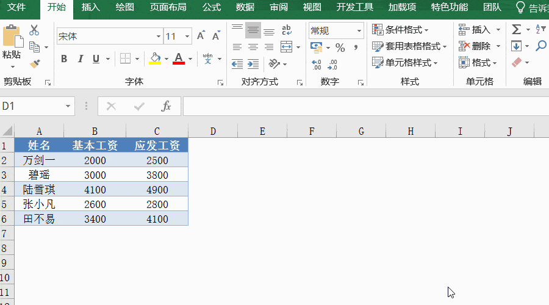The image size is (549, 305).
Task: Select cell with 陆雪琪
Action: coord(39,190)
